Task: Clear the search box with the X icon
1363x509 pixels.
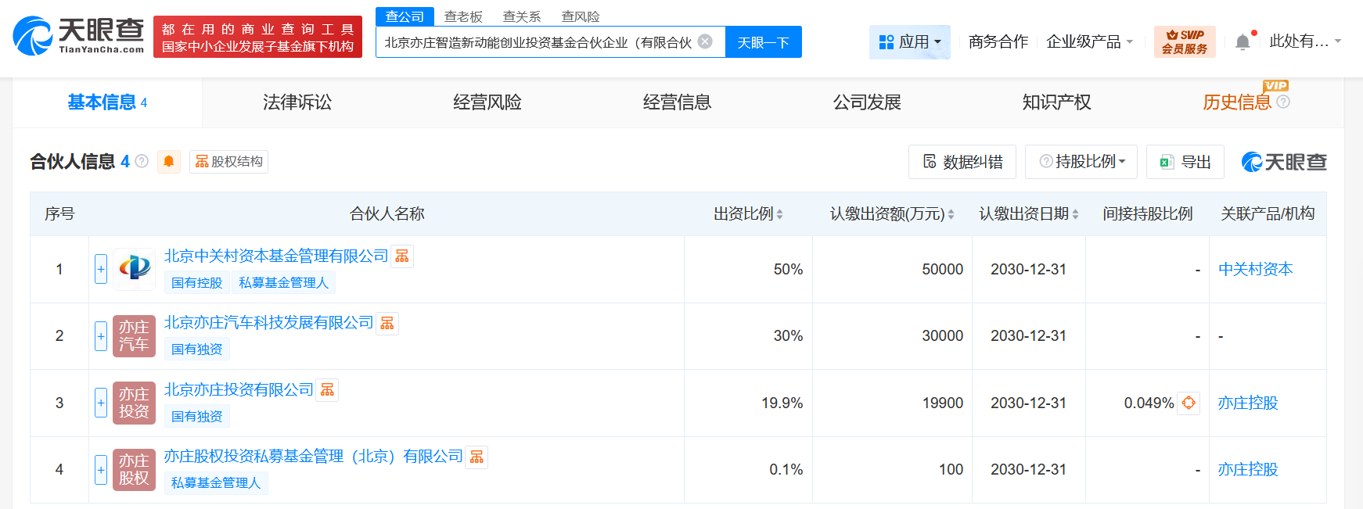Action: 705,41
